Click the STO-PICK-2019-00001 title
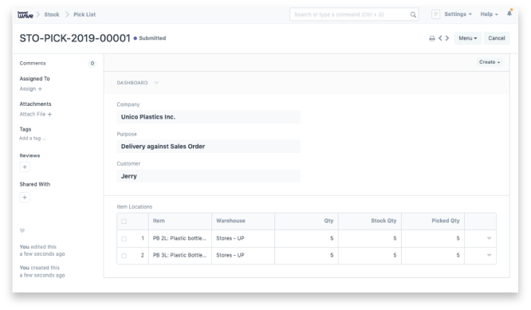This screenshot has height=310, width=531. [x=75, y=38]
